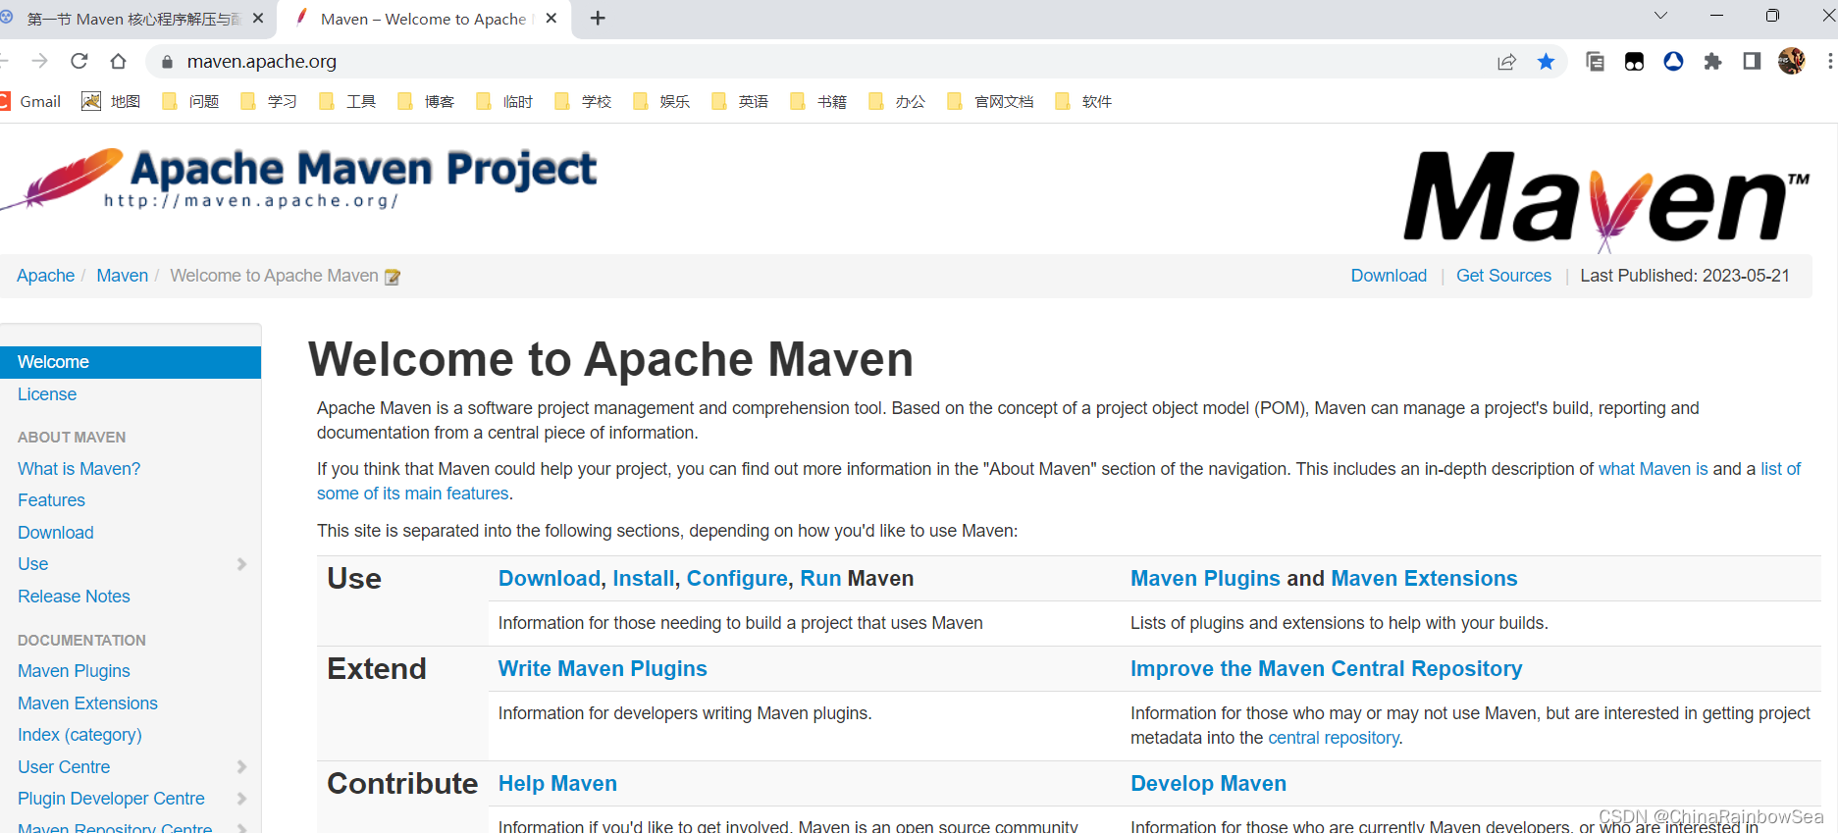Expand the Use sidebar submenu arrow
Screen dimensions: 1838x833
pos(241,564)
